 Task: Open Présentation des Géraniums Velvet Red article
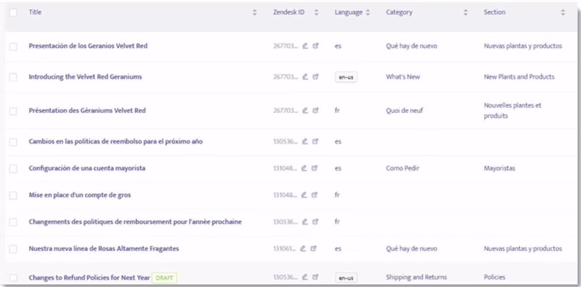(87, 111)
